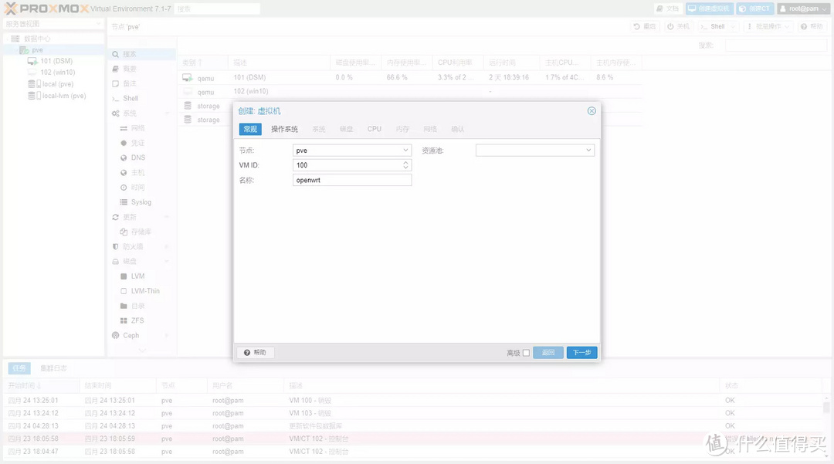Click the 重启 node button

(645, 26)
